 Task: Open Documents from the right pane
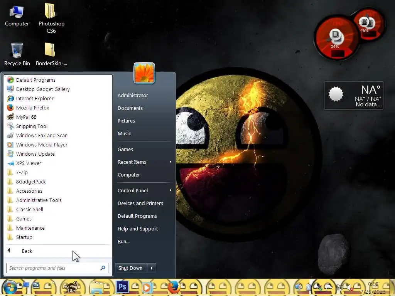(144, 108)
